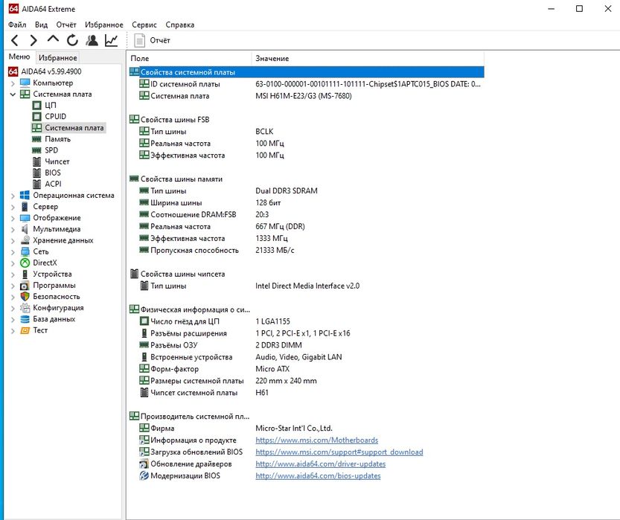Go forward with the right arrow toolbar button
This screenshot has height=520, width=620.
click(x=33, y=40)
